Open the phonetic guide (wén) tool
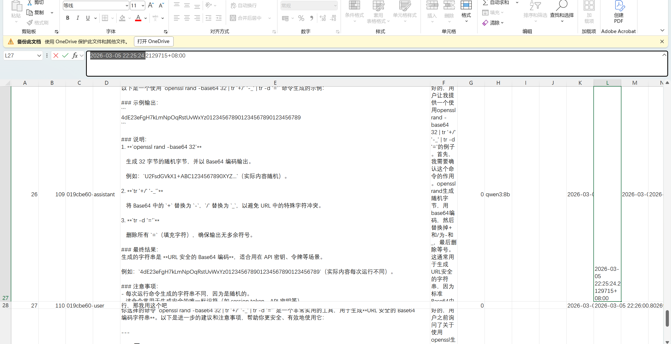 click(155, 18)
